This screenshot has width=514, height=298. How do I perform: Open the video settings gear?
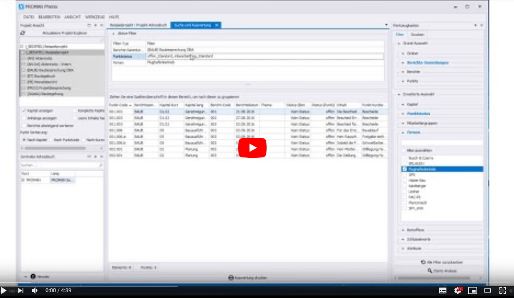pyautogui.click(x=458, y=290)
